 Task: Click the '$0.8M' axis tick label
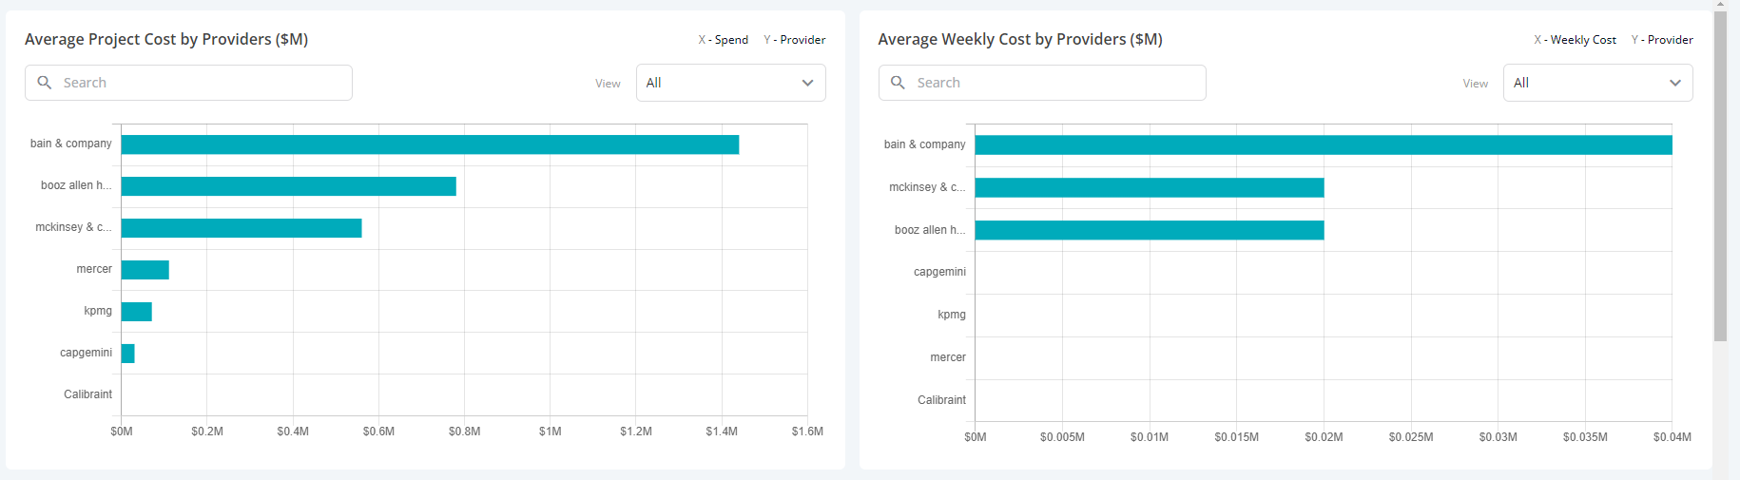(464, 432)
